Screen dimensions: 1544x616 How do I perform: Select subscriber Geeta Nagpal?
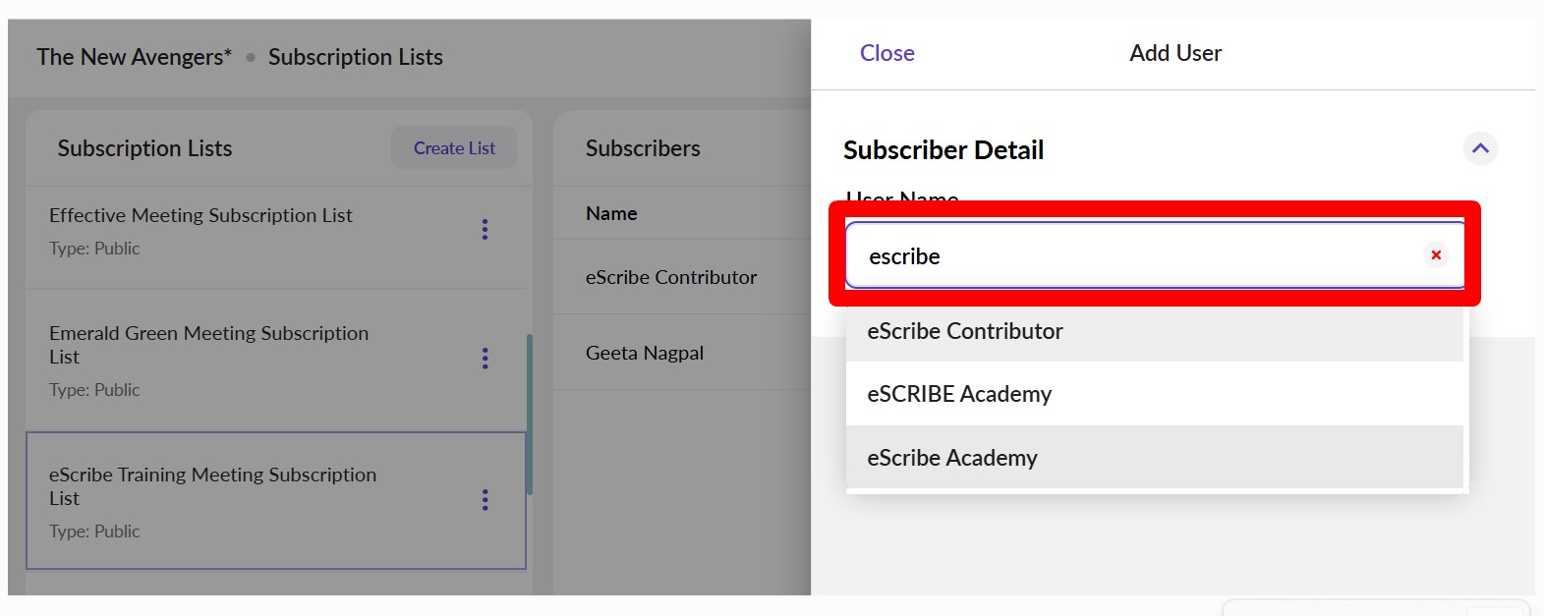(645, 353)
